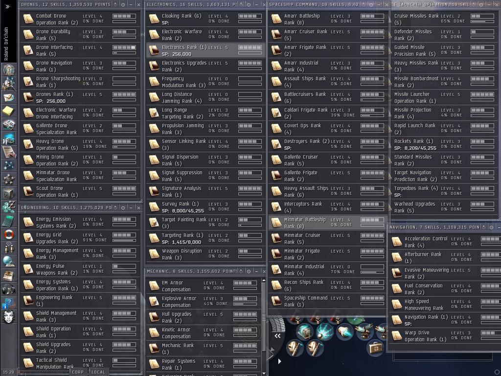The width and height of the screenshot is (501, 376).
Task: Click the 15:29 clock in sidebar
Action: click(9, 372)
